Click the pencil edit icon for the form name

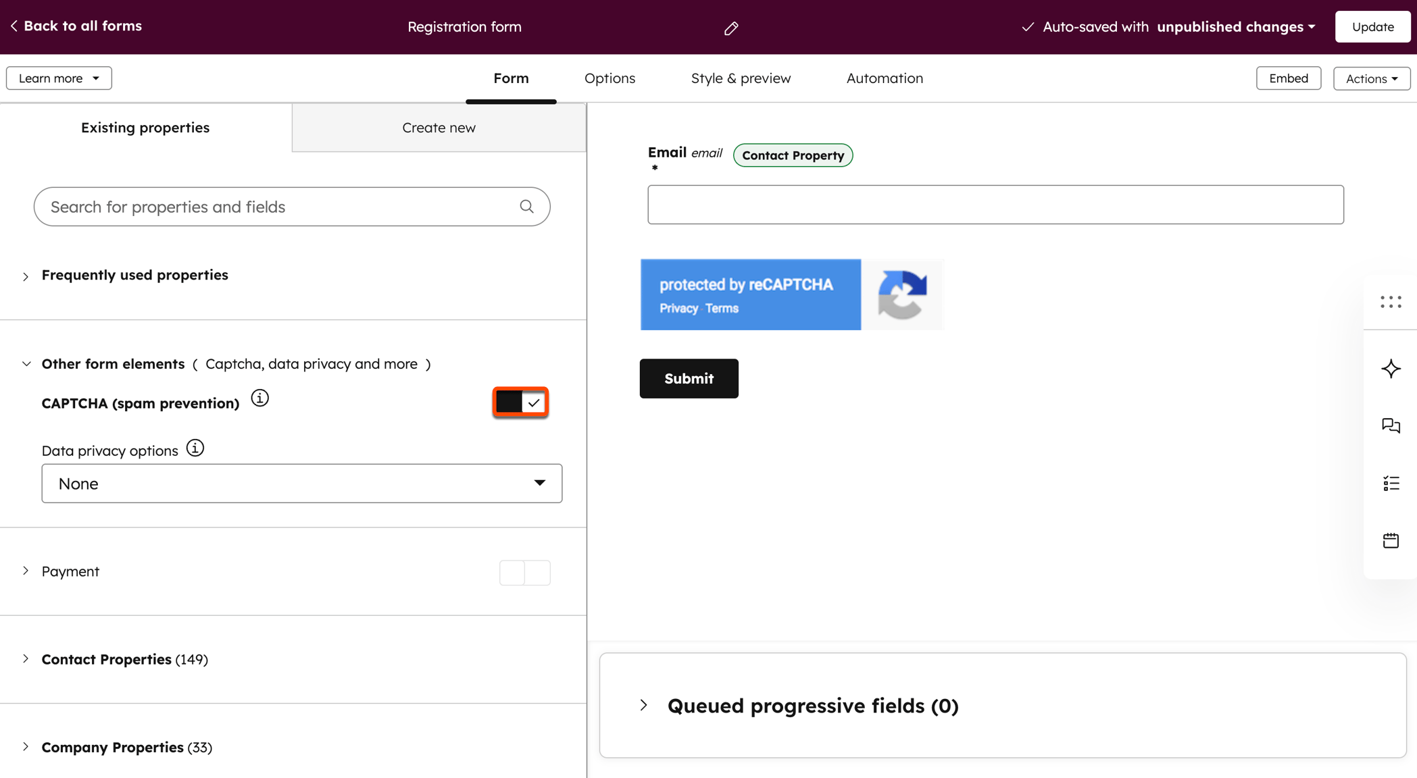click(x=730, y=28)
